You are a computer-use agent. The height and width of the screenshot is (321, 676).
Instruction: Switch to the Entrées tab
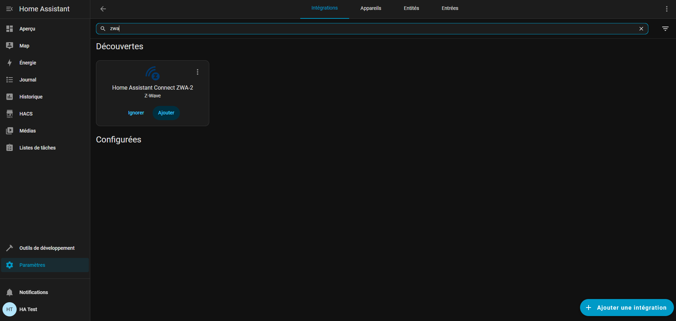[x=450, y=8]
